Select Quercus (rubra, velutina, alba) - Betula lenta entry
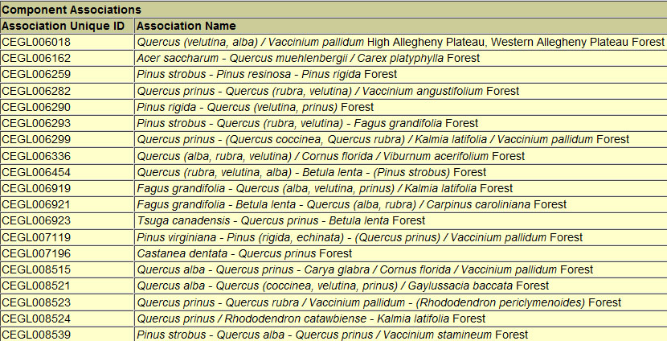This screenshot has height=341, width=667. 311,172
